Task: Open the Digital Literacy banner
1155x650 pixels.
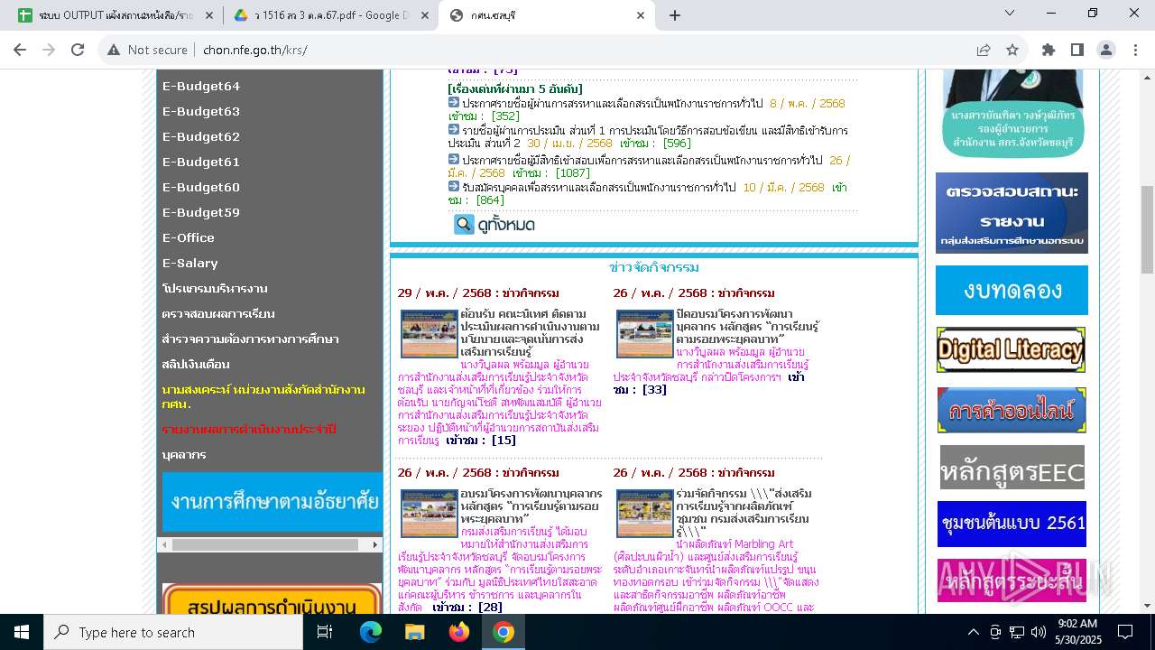Action: tap(1011, 349)
